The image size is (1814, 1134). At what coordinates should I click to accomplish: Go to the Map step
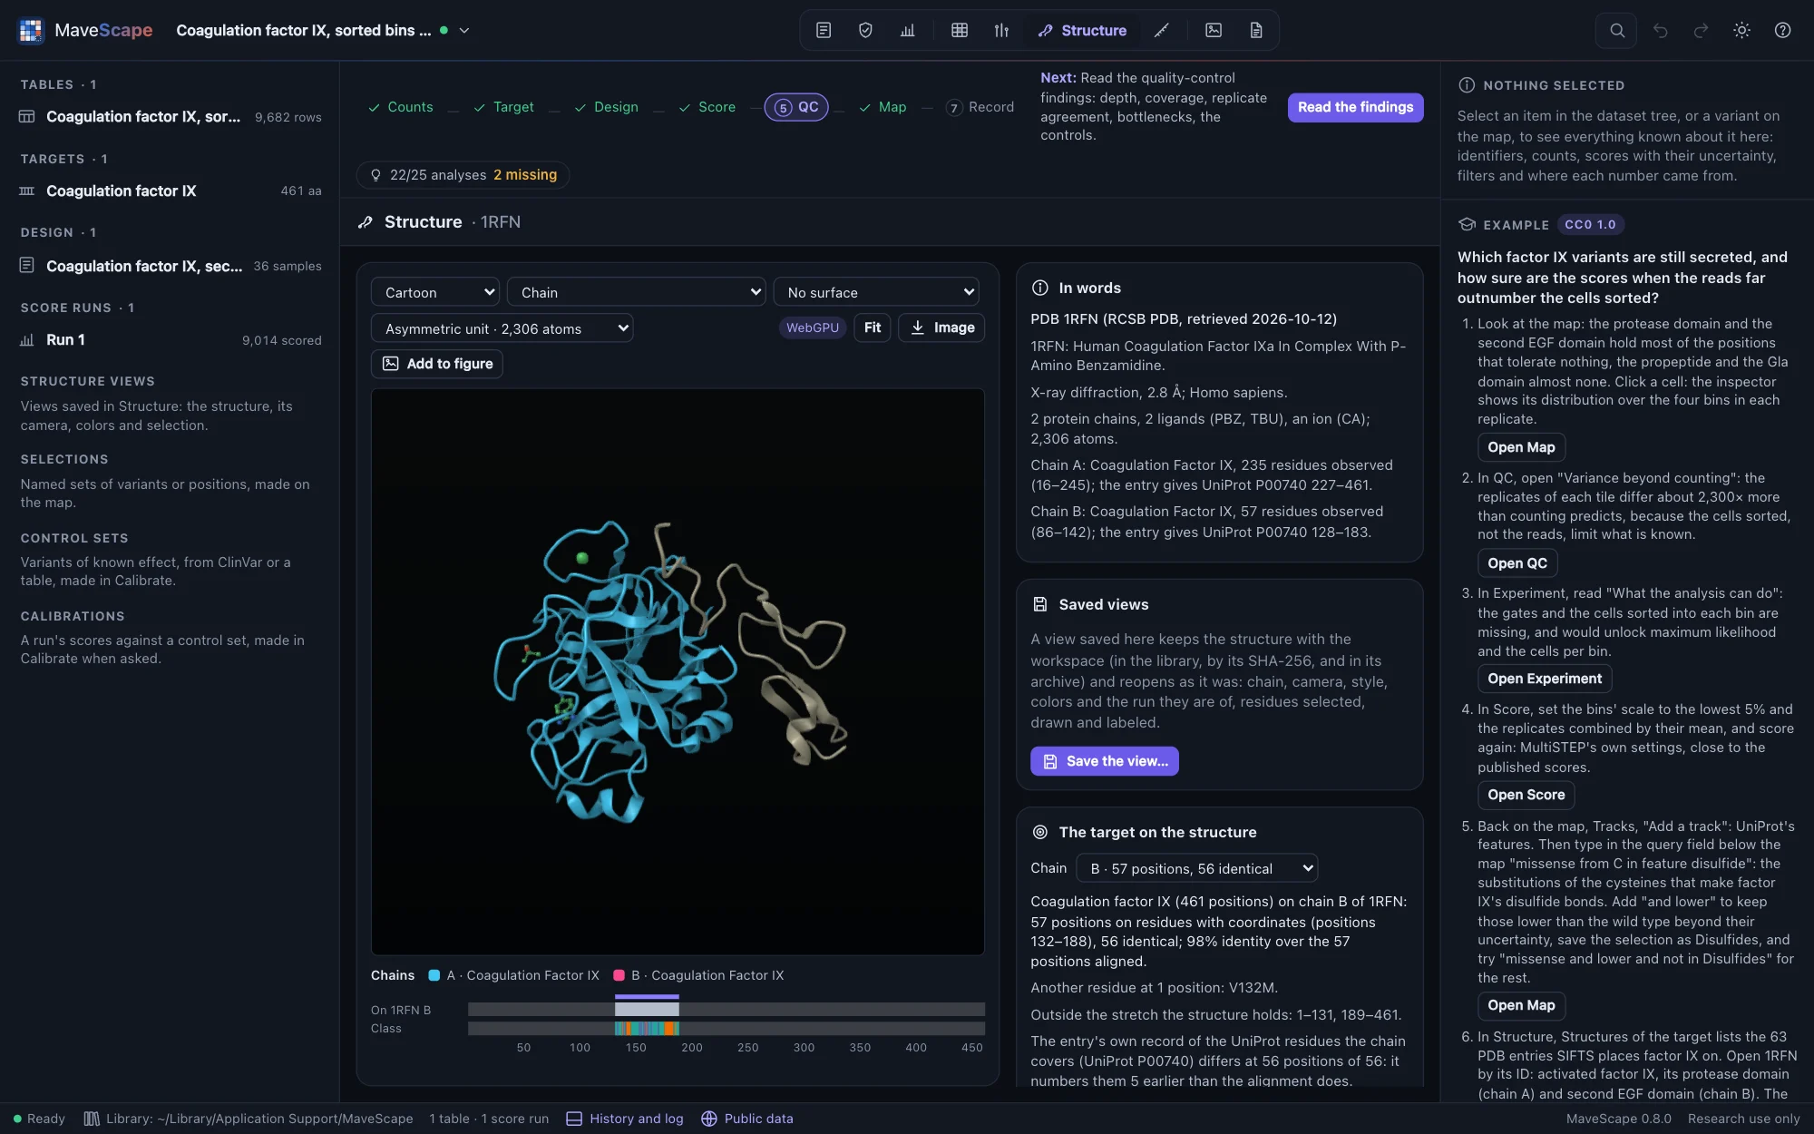click(882, 107)
